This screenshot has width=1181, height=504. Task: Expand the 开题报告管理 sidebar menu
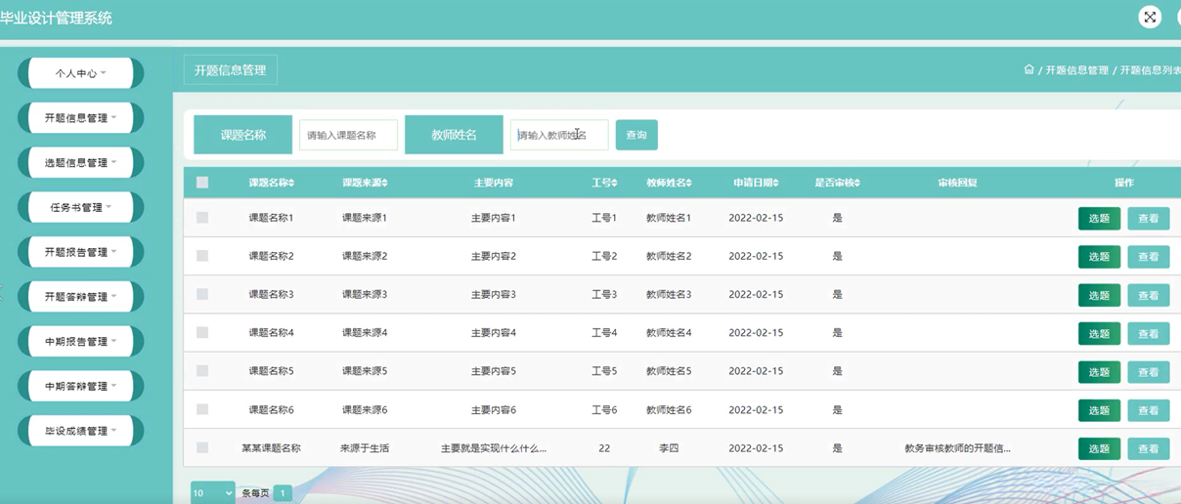(81, 252)
